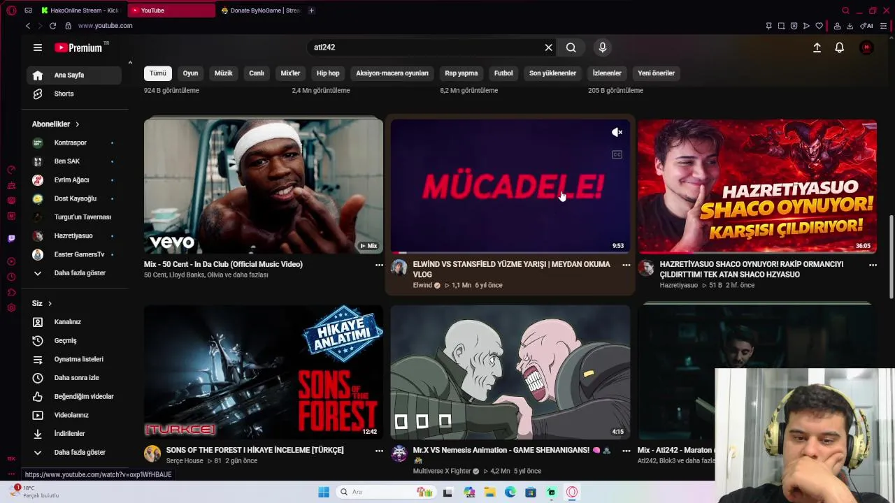Click the upload/create video icon

coord(817,48)
